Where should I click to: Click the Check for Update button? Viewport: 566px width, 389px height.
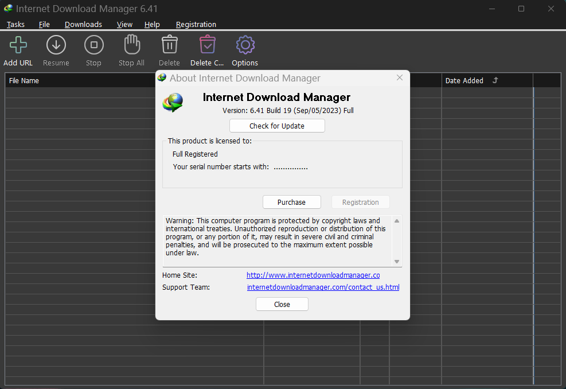(277, 126)
